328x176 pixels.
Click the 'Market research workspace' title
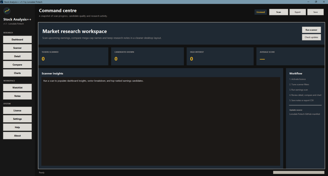coord(74,31)
